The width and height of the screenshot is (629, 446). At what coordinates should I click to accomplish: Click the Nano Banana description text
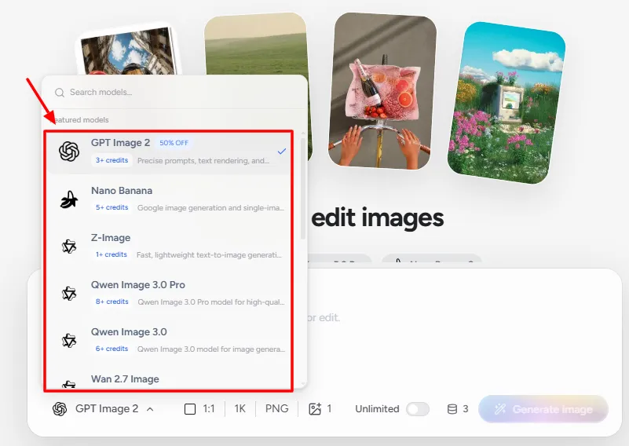tap(210, 208)
